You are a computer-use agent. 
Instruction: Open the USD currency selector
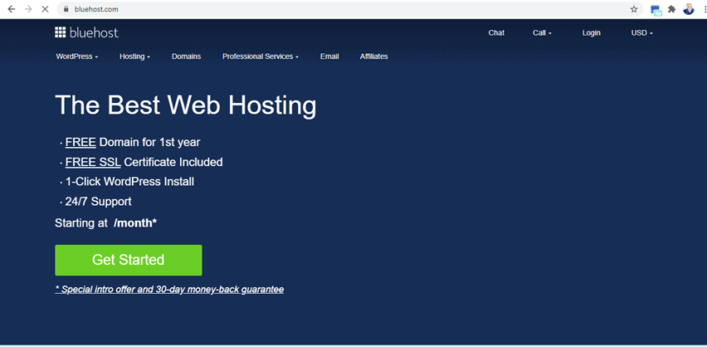[641, 33]
